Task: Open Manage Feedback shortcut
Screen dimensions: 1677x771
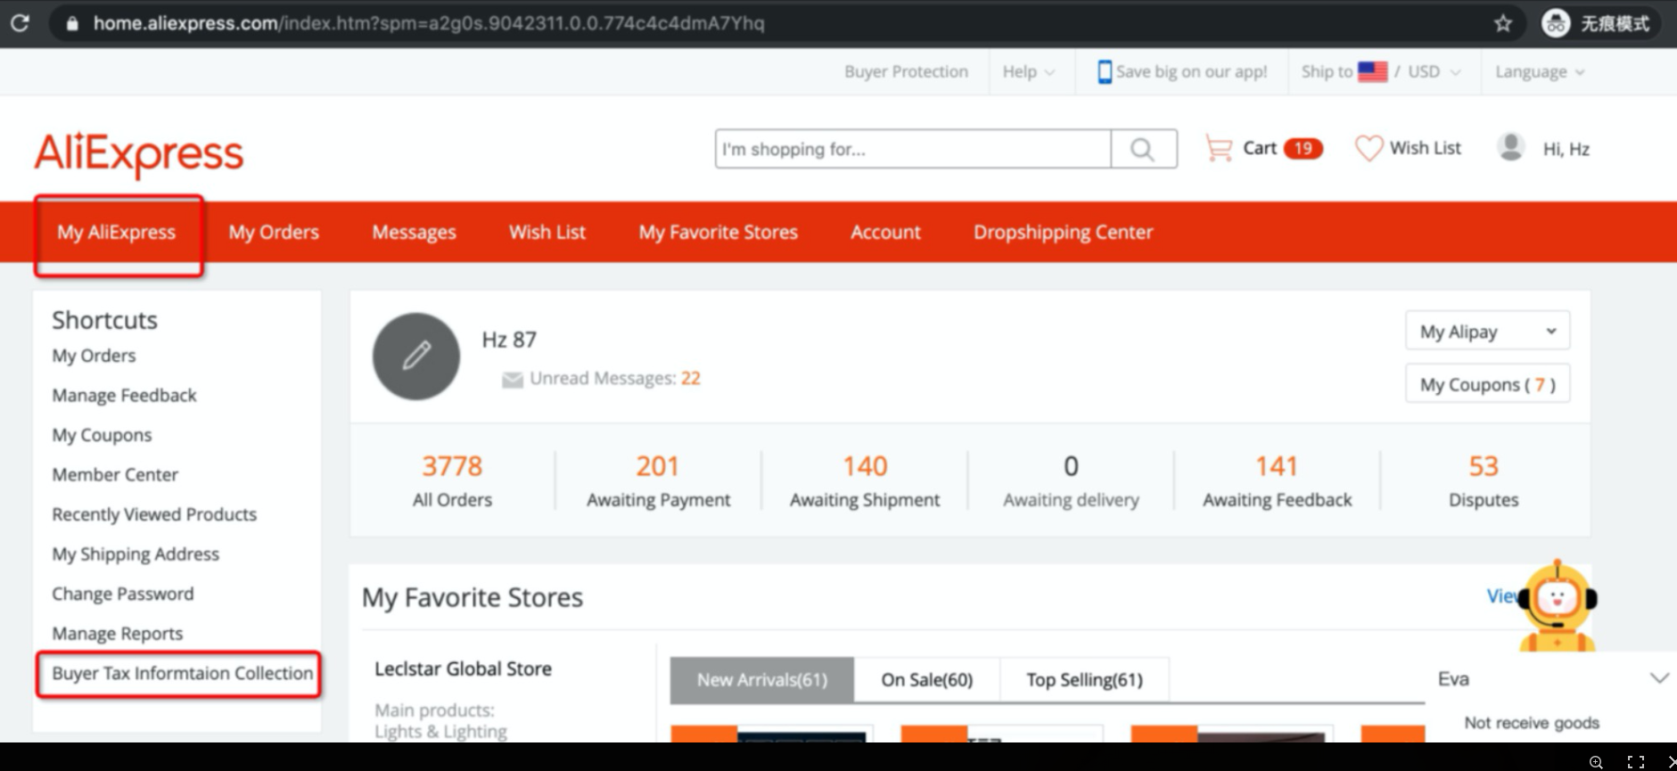Action: 124,395
